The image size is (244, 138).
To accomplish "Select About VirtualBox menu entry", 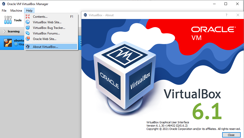I will pos(51,47).
